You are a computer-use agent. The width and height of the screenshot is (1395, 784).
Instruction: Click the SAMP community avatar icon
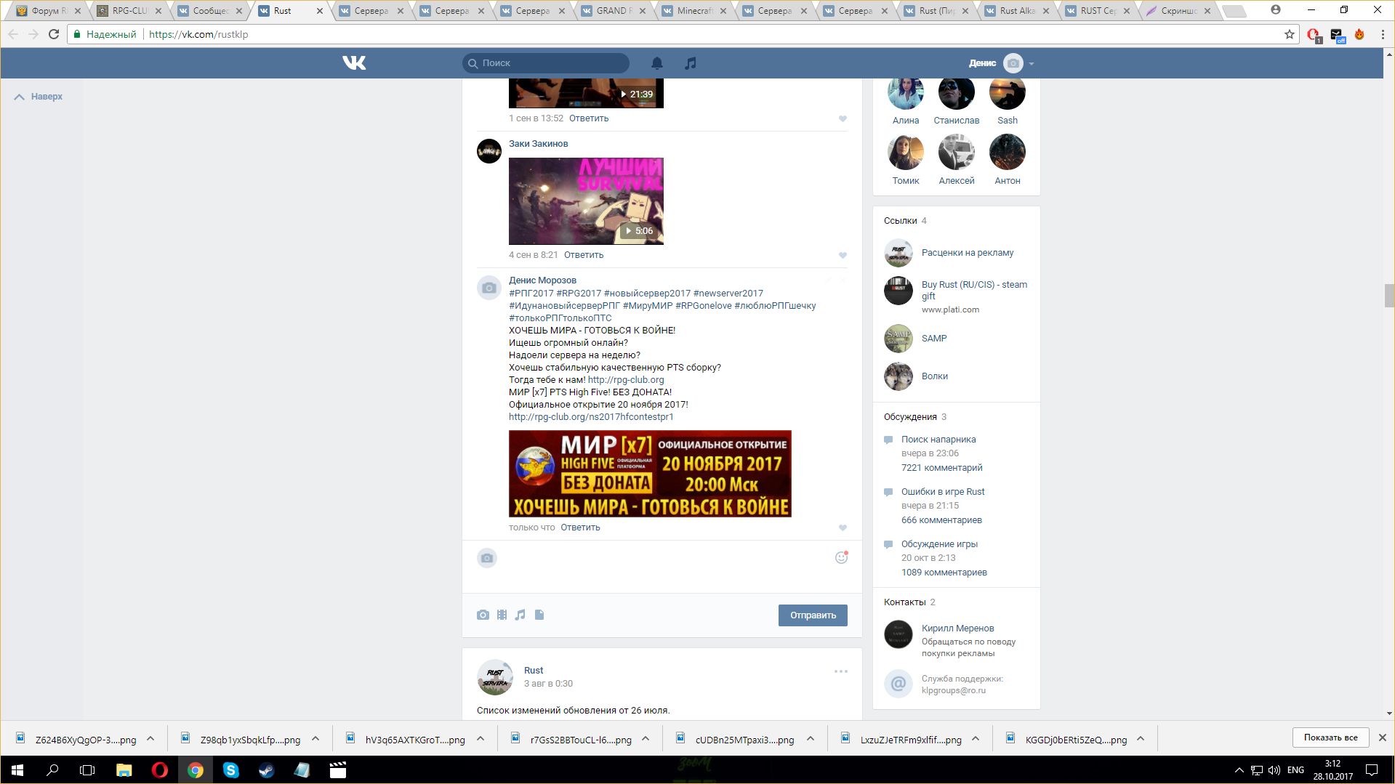coord(898,339)
